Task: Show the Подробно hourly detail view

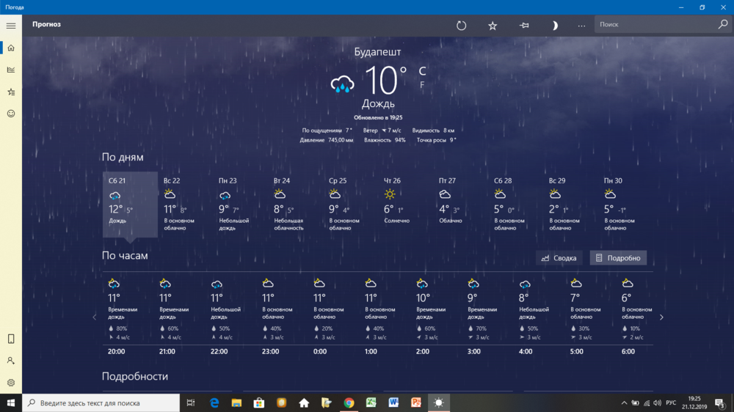Action: 618,258
